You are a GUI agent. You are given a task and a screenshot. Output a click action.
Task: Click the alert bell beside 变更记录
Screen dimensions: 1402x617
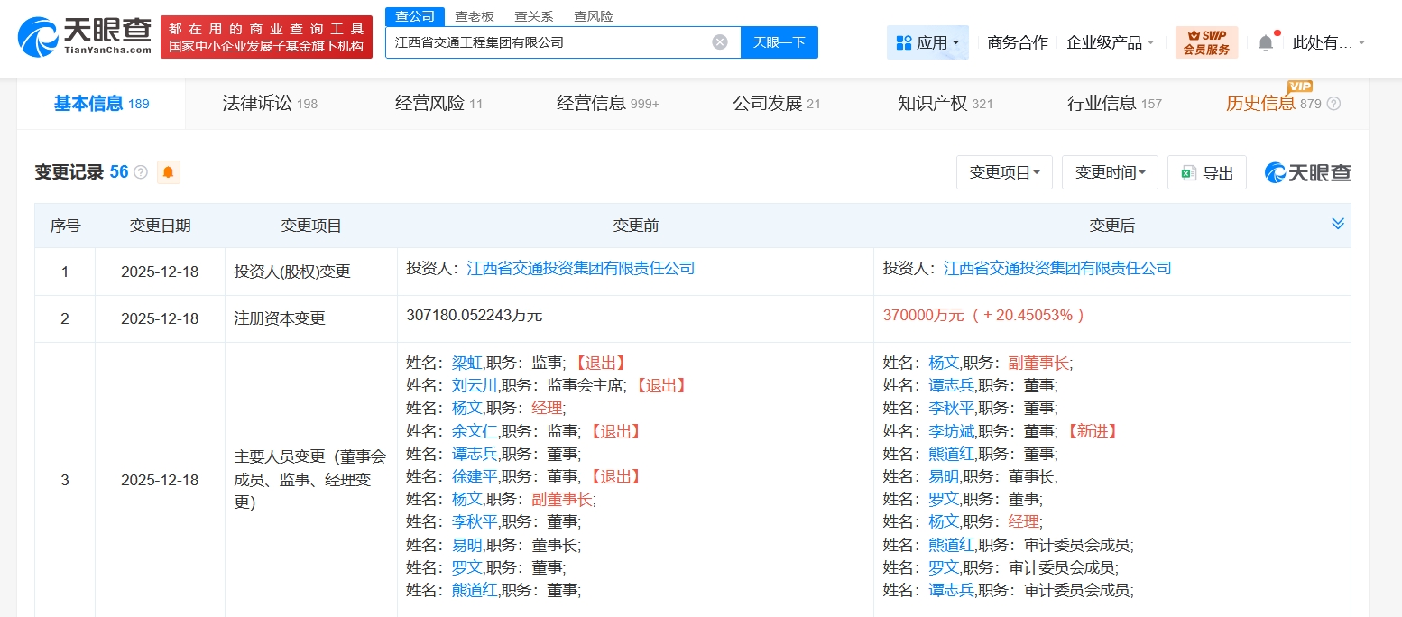pos(168,171)
